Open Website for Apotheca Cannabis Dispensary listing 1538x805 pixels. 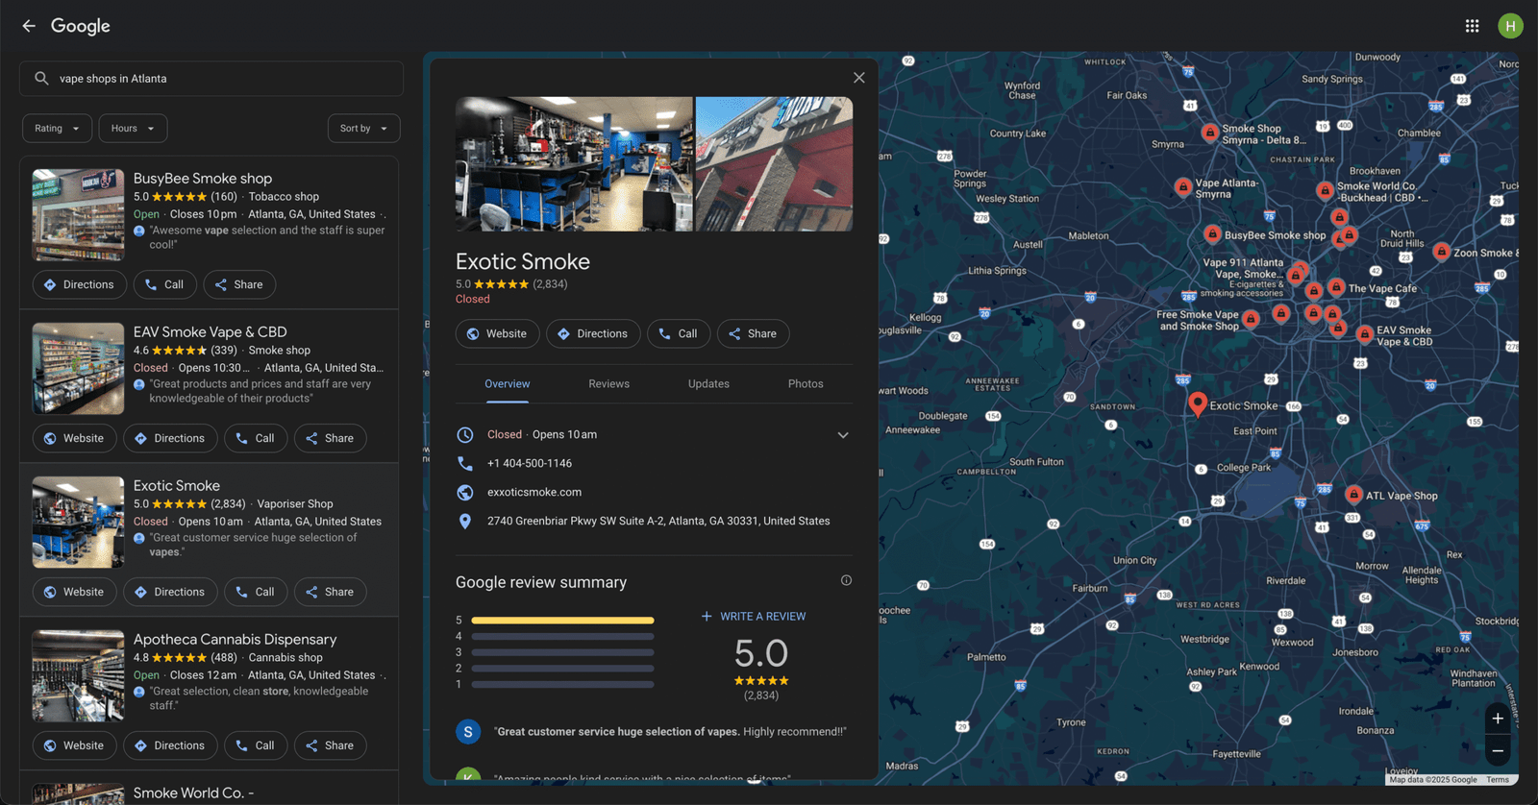coord(75,745)
